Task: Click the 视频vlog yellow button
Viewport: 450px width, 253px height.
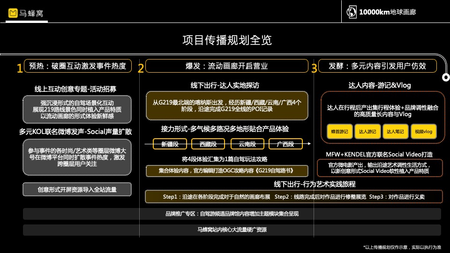Action: (x=423, y=131)
